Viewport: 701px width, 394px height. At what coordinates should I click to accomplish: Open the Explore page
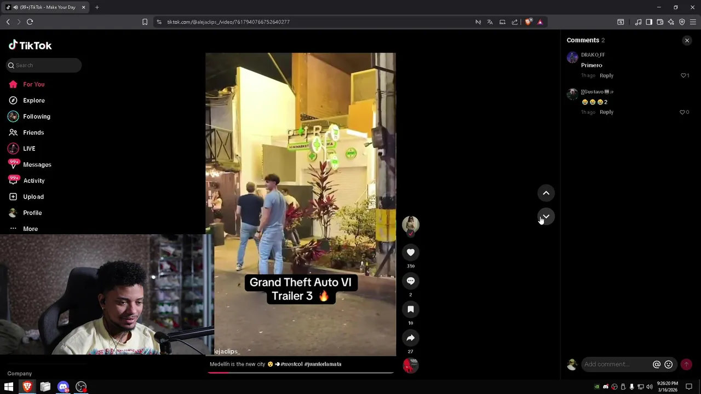[33, 101]
